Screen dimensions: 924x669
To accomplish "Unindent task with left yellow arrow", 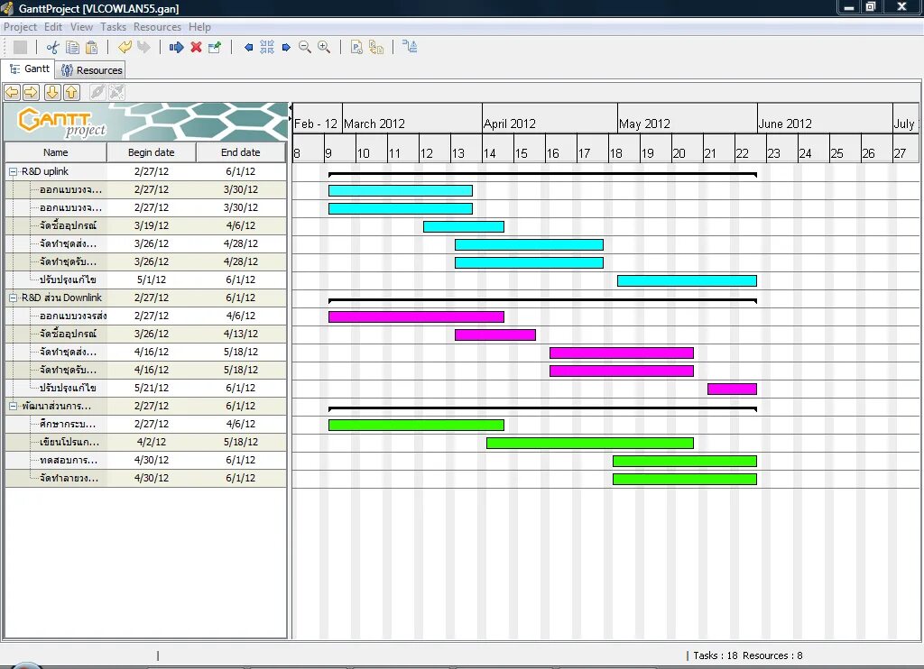I will [13, 92].
